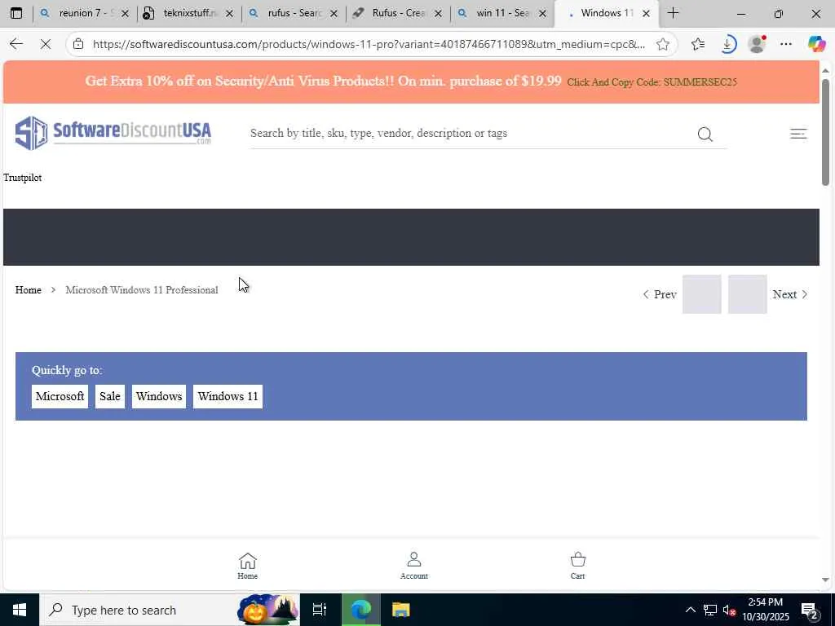Switch to the rufus - Search tab

(293, 13)
